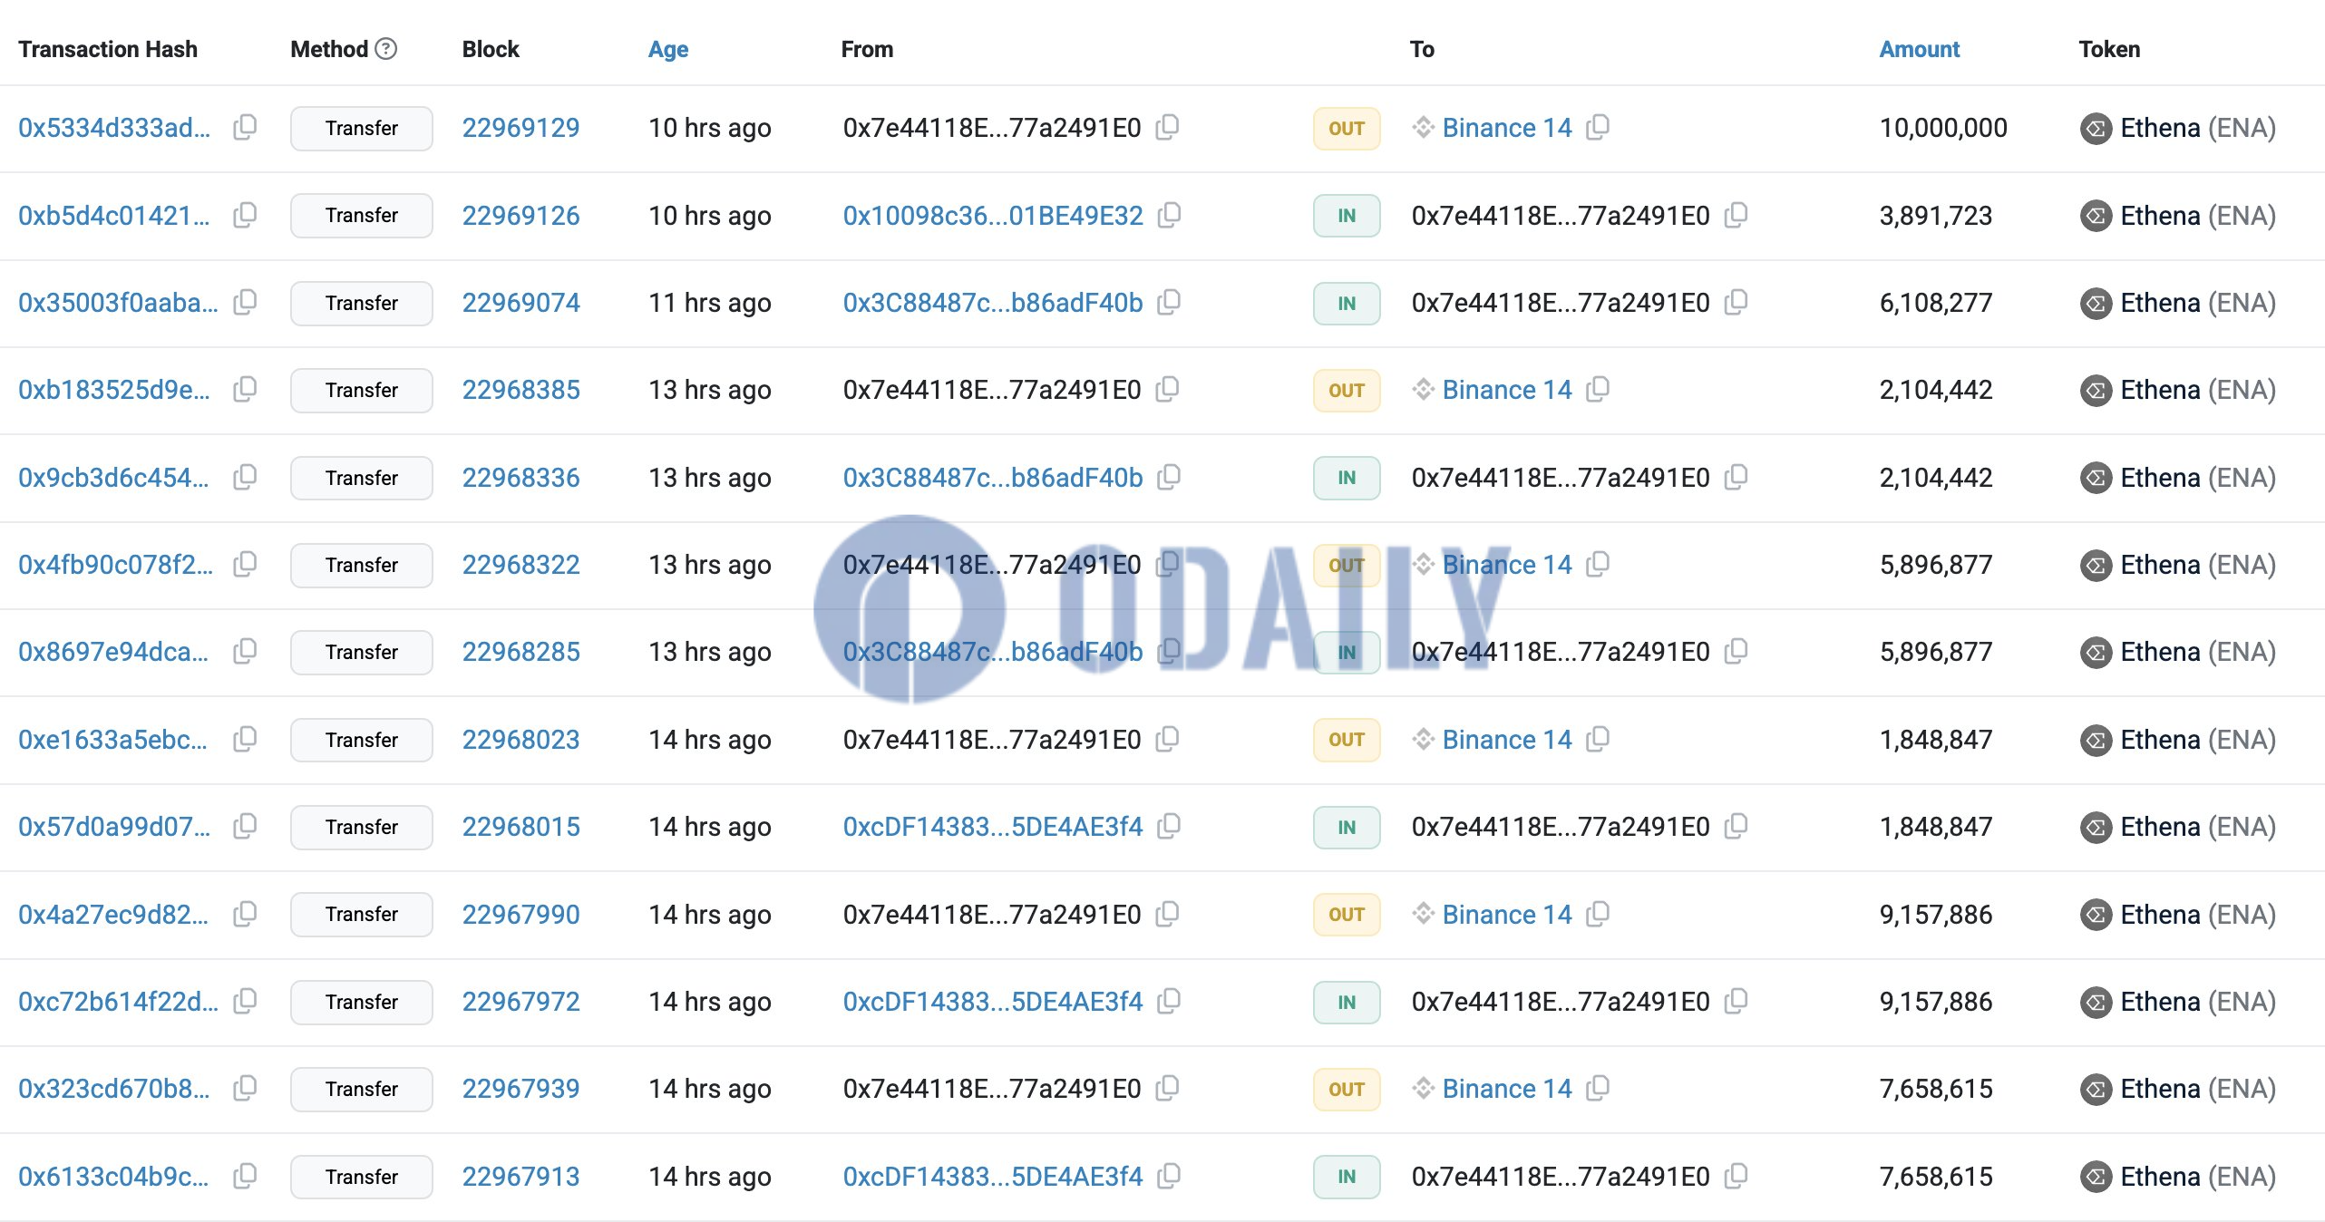Copy transaction hash 0x57d0a99d07
The height and width of the screenshot is (1222, 2325).
[x=245, y=827]
